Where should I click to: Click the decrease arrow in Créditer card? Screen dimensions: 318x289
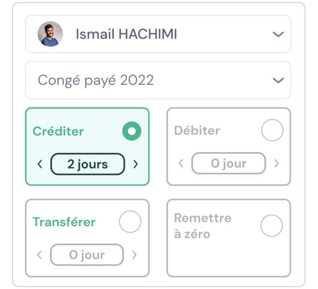coord(40,164)
